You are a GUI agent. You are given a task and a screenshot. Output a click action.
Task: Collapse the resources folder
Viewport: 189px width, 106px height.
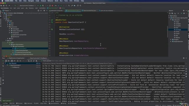coord(8,27)
